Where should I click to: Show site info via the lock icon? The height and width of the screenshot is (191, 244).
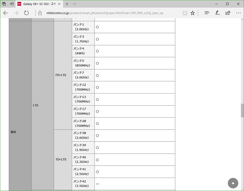[x=40, y=13]
